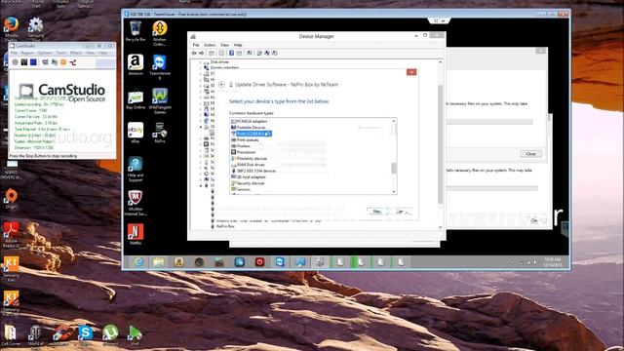
Task: Select Sensors in hardware types list
Action: tap(241, 189)
